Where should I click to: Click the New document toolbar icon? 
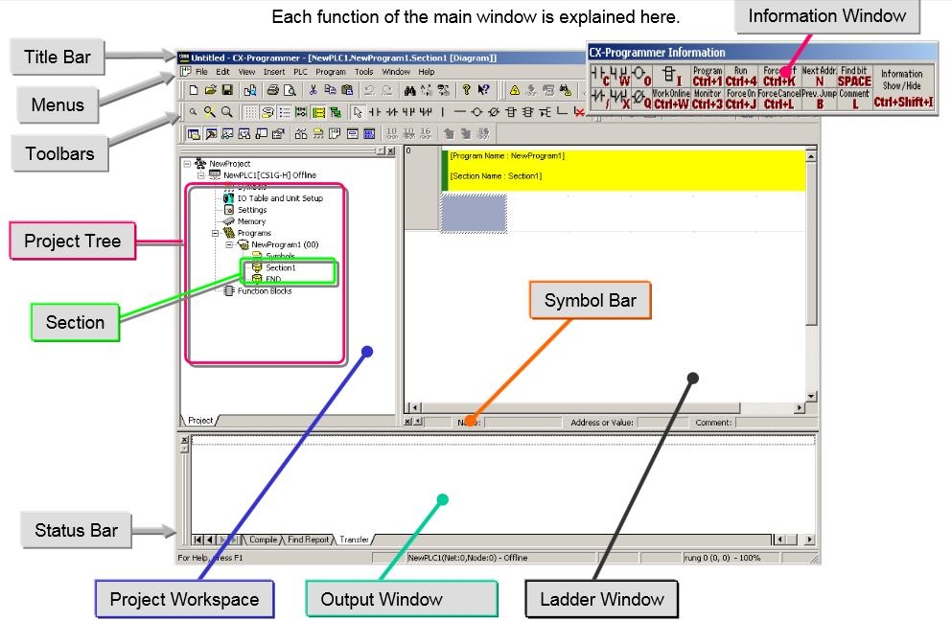[194, 90]
